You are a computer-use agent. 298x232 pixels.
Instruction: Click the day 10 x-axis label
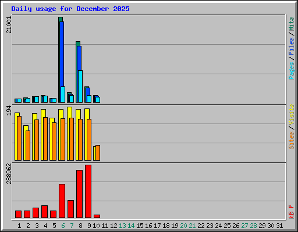(96, 226)
